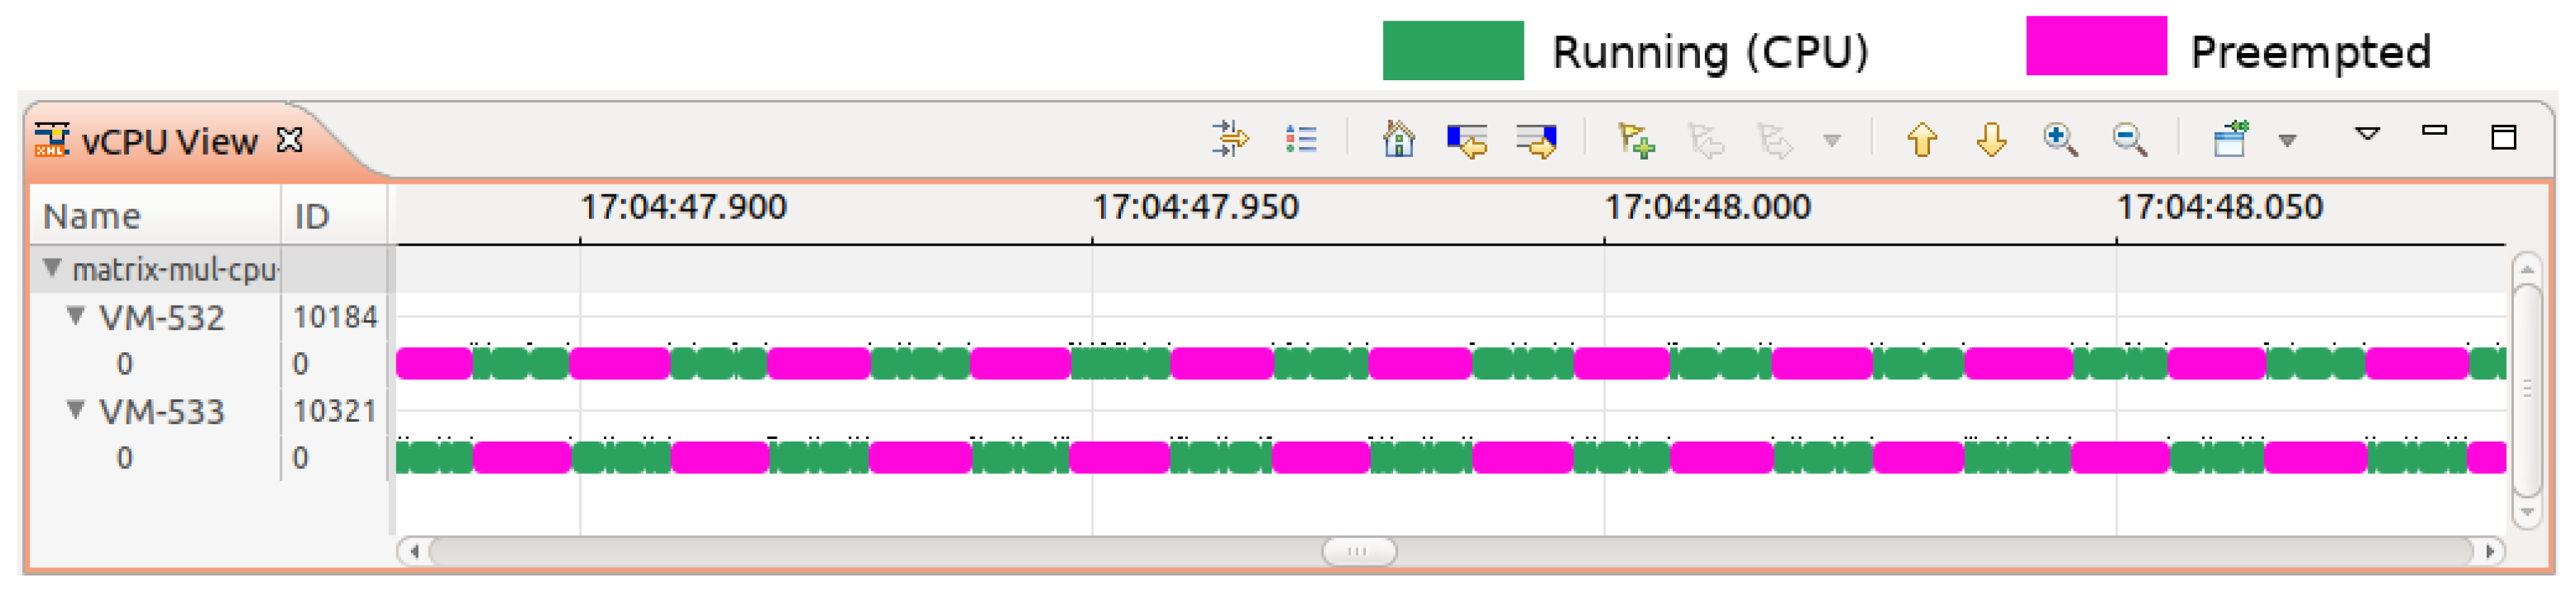Select next entry with yellow down arrow
The image size is (2576, 597).
[1991, 139]
